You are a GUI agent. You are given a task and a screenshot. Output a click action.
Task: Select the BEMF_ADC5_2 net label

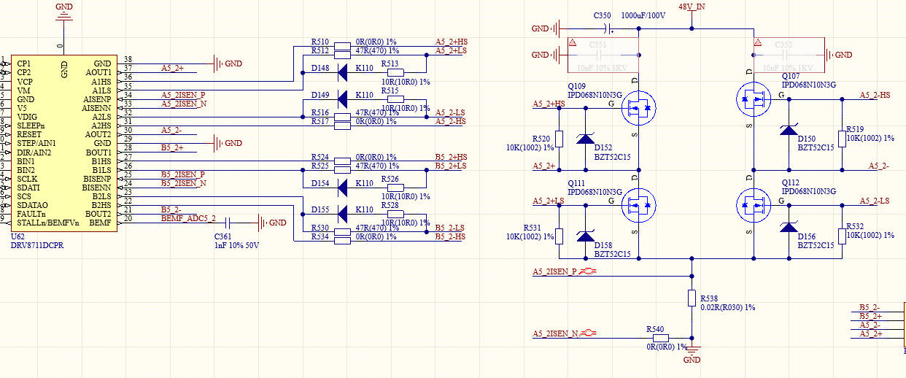coord(188,218)
